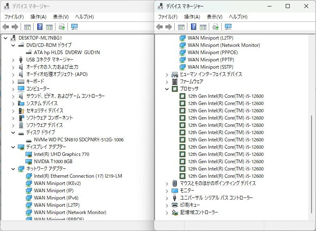Click the NVMe WD PC SN810 drive icon
Viewport: 316px width, 231px height.
click(29, 140)
